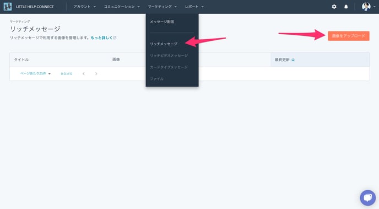Screen dimensions: 379x209
Task: Sort by 最終更新 arrow icon
Action: tap(293, 60)
